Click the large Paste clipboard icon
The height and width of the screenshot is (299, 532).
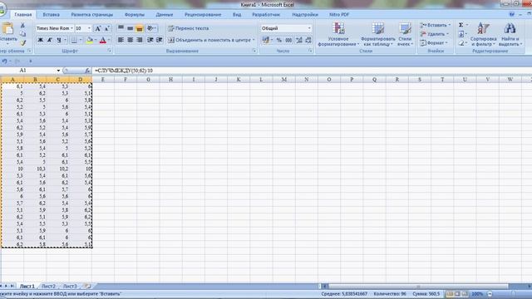click(7, 28)
